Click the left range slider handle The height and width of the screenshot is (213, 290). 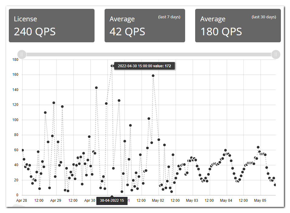[22, 54]
